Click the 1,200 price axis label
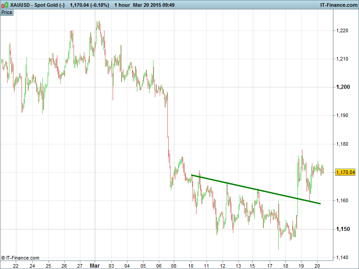Viewport: 359px width, 269px height. 342,87
